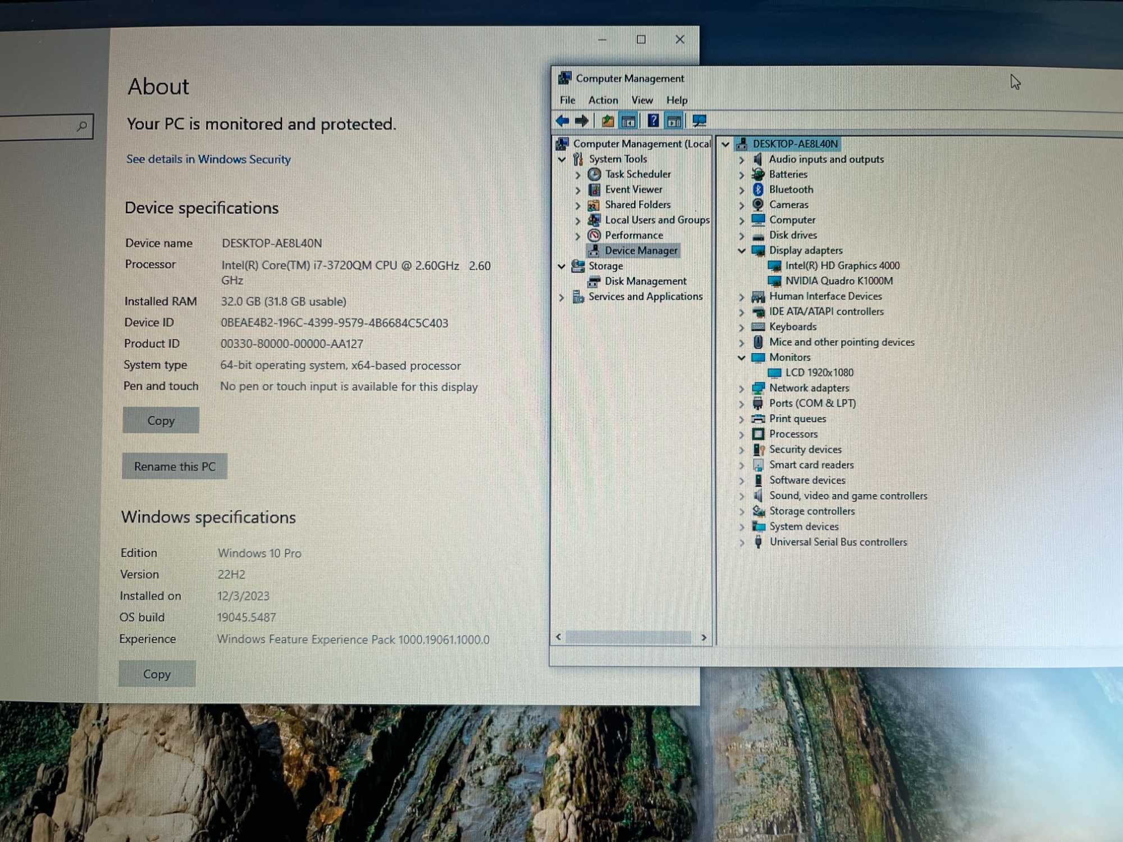The height and width of the screenshot is (842, 1123).
Task: Click the Rename this PC button
Action: coord(175,466)
